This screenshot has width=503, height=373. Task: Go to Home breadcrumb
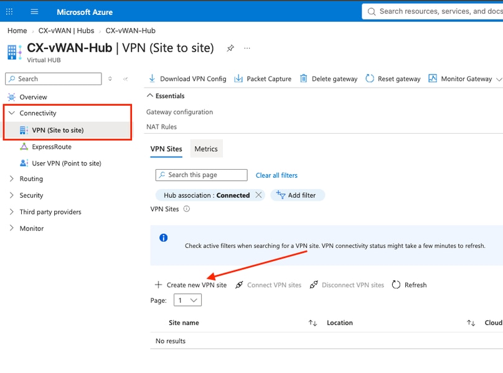17,30
